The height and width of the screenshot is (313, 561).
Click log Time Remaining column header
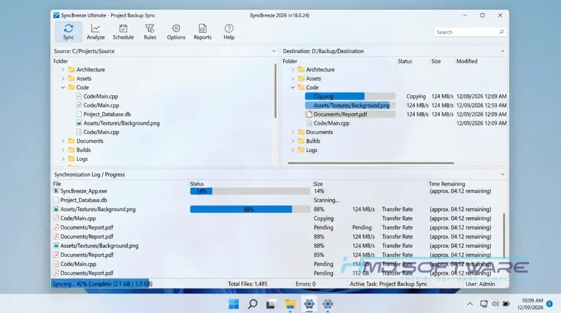point(446,184)
